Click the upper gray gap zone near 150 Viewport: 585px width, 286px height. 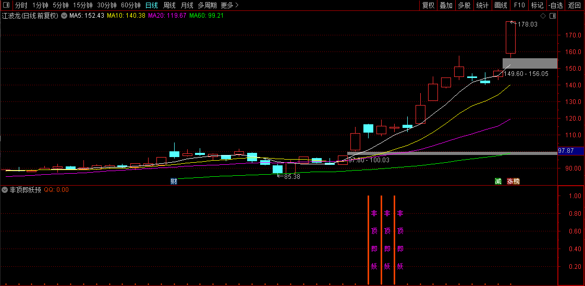[x=530, y=63]
